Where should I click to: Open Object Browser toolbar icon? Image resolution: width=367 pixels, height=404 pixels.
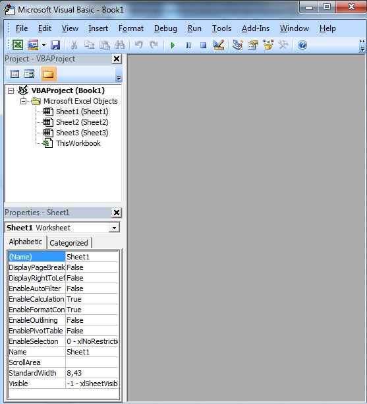point(268,45)
